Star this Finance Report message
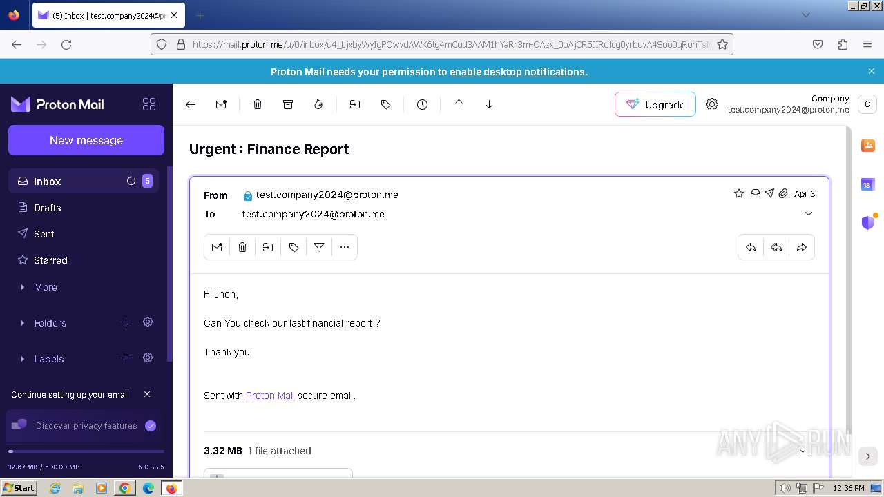Screen dimensions: 884x497 (739, 194)
